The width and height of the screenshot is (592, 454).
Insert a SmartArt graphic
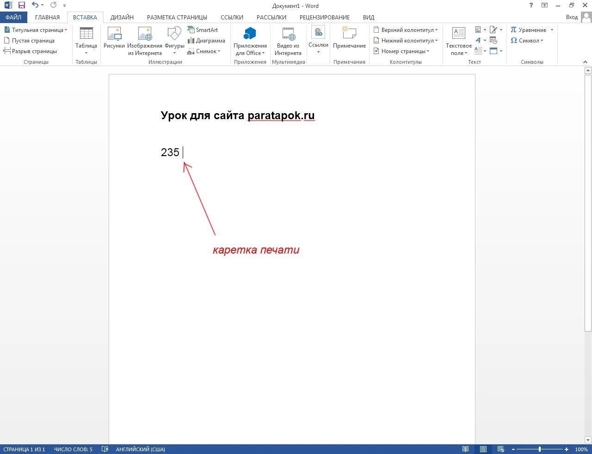[203, 30]
